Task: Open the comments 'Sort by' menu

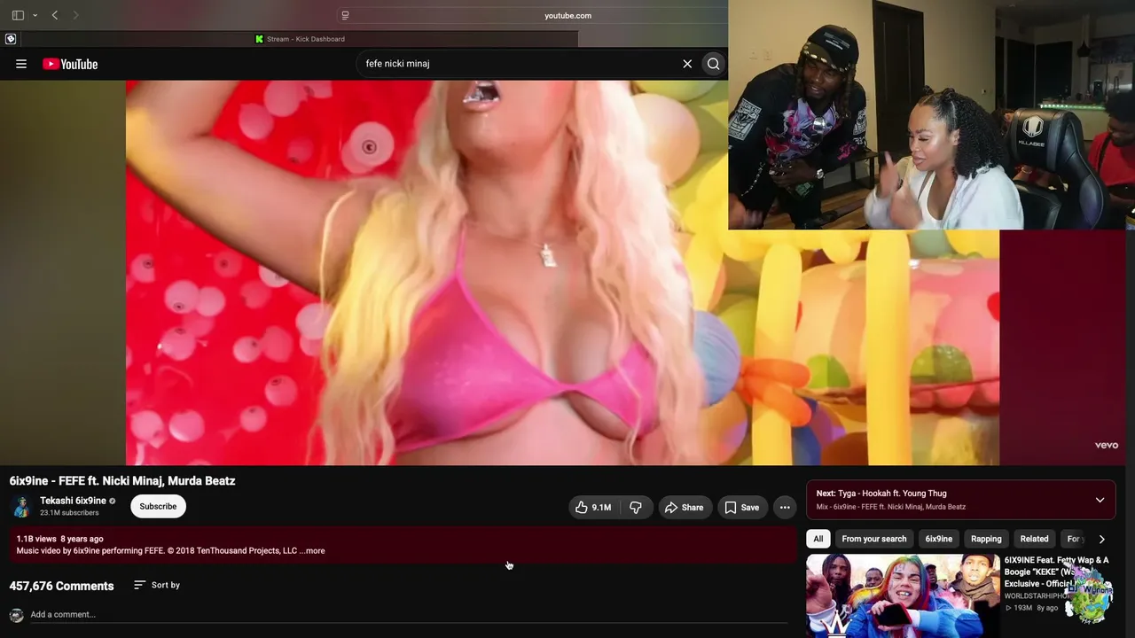Action: pos(157,585)
